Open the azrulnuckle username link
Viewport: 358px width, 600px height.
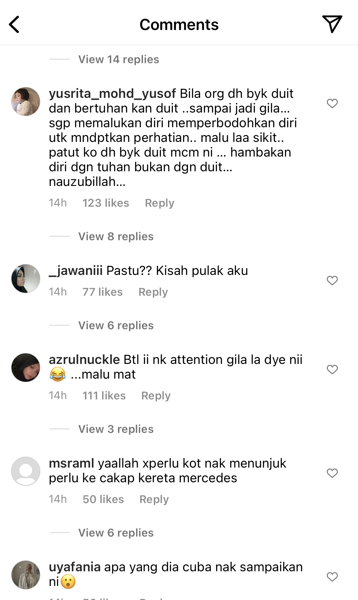coord(84,360)
